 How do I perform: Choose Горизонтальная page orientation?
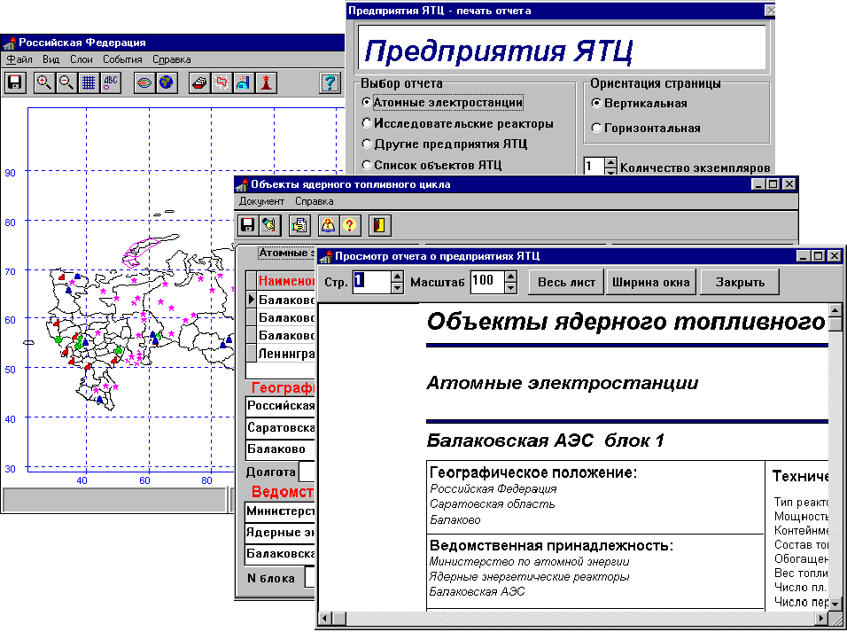coord(597,128)
